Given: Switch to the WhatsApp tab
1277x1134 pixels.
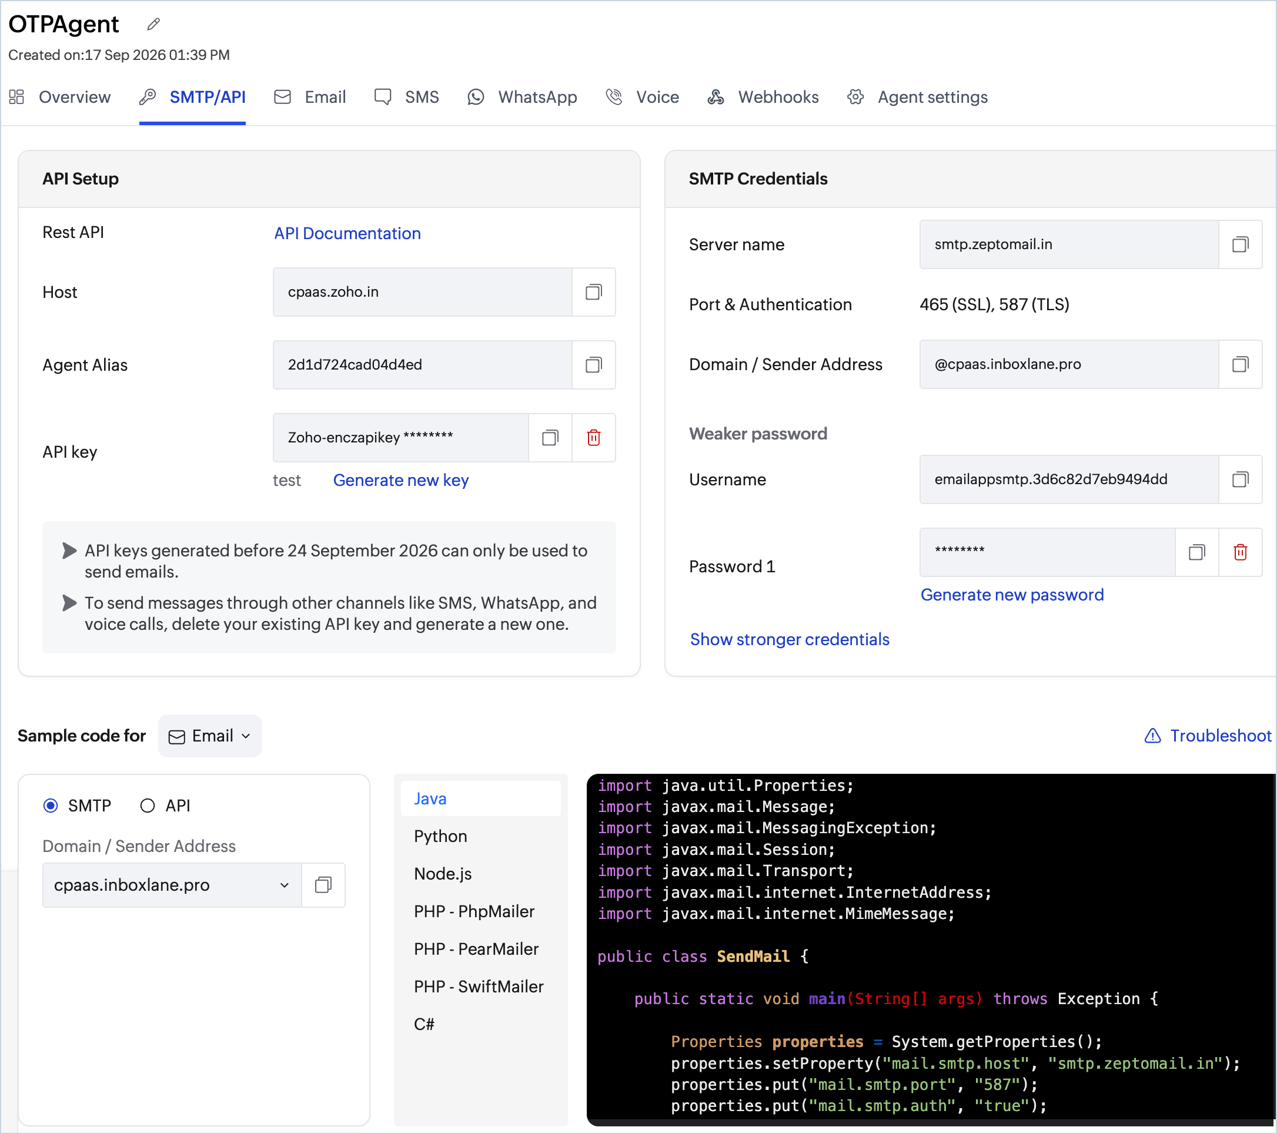Looking at the screenshot, I should coord(522,97).
